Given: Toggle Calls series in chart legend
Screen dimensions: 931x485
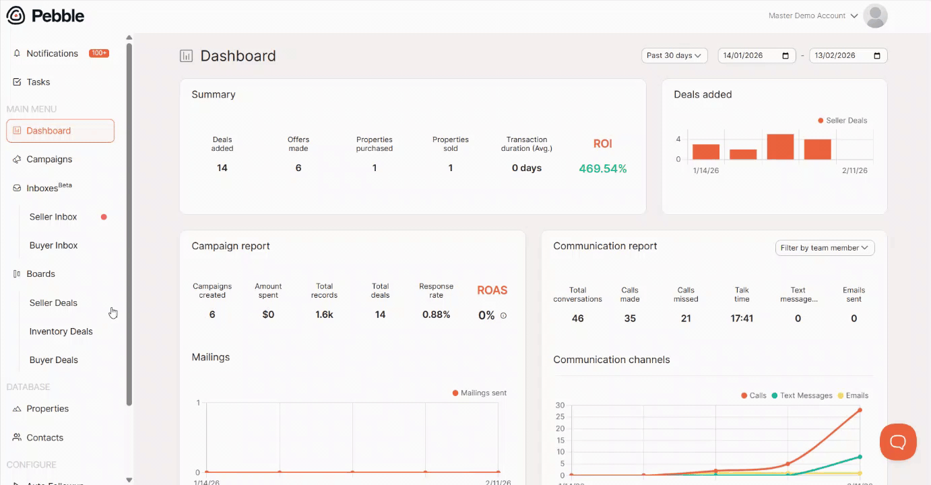Looking at the screenshot, I should pos(753,395).
